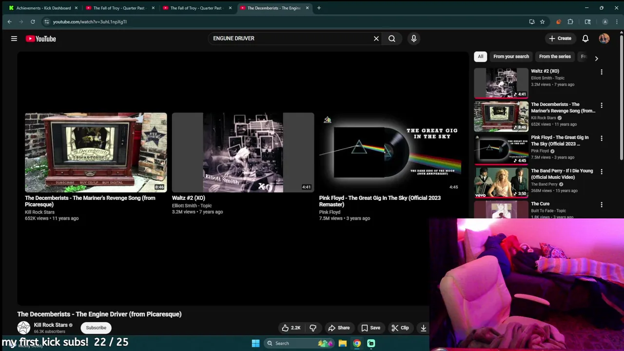Create a Clip of the video
624x351 pixels.
400,328
